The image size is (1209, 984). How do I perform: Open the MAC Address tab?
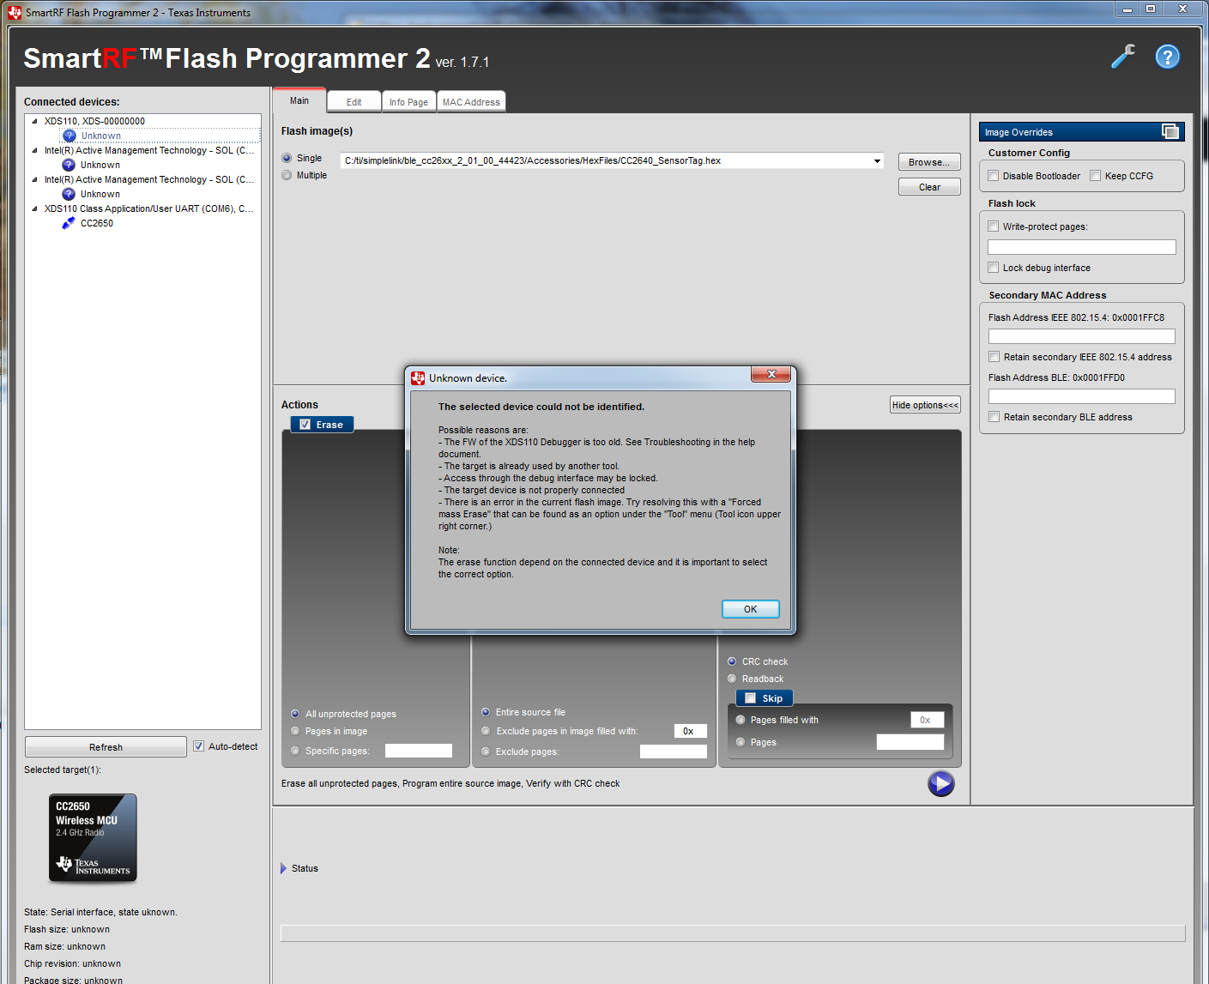pos(471,102)
